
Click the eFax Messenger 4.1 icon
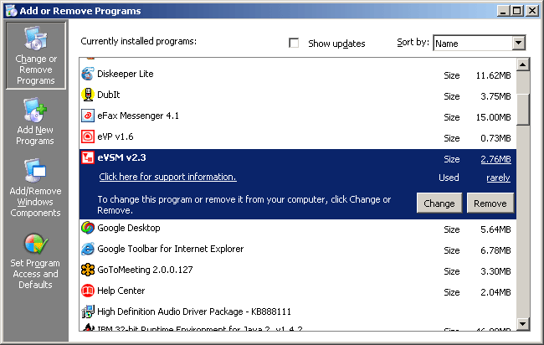click(x=88, y=116)
